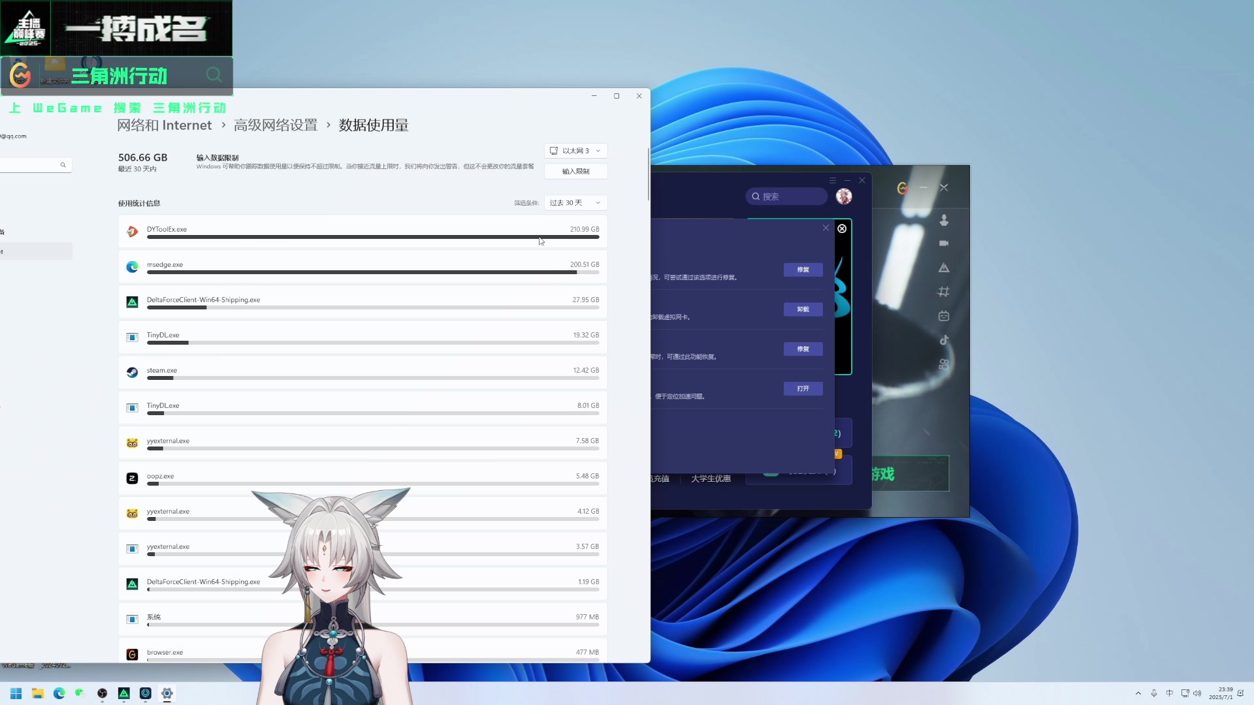Image resolution: width=1254 pixels, height=705 pixels.
Task: Click the 搜索 field in accelerator window
Action: tap(786, 196)
